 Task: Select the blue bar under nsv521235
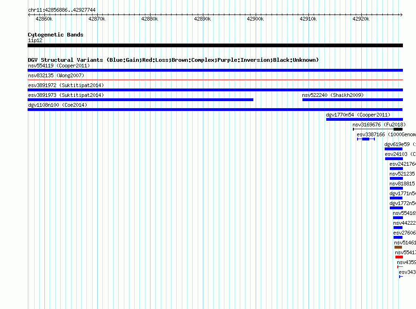tap(396, 178)
